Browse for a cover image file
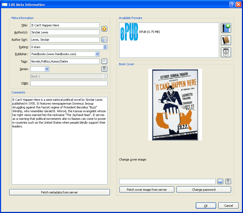The width and height of the screenshot is (243, 213). (x=220, y=181)
